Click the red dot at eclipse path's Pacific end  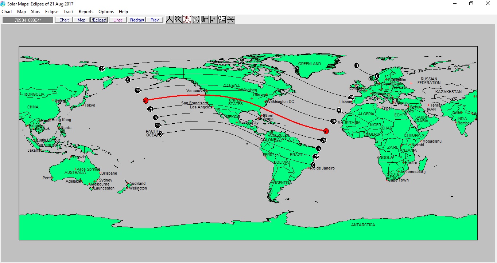coord(145,100)
